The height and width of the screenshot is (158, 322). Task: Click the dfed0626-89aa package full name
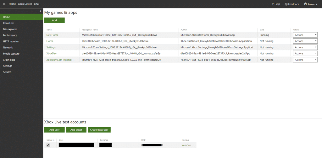tap(120, 53)
